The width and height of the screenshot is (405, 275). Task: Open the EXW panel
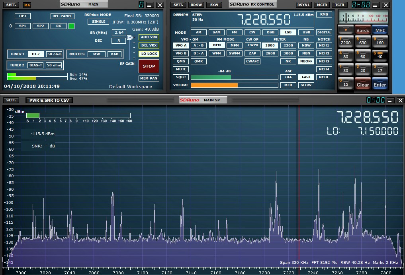pyautogui.click(x=214, y=5)
